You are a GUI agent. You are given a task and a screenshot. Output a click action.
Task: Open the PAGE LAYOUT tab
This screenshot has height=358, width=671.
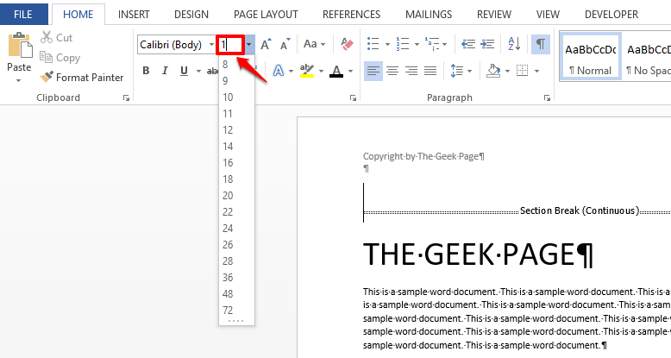[267, 15]
